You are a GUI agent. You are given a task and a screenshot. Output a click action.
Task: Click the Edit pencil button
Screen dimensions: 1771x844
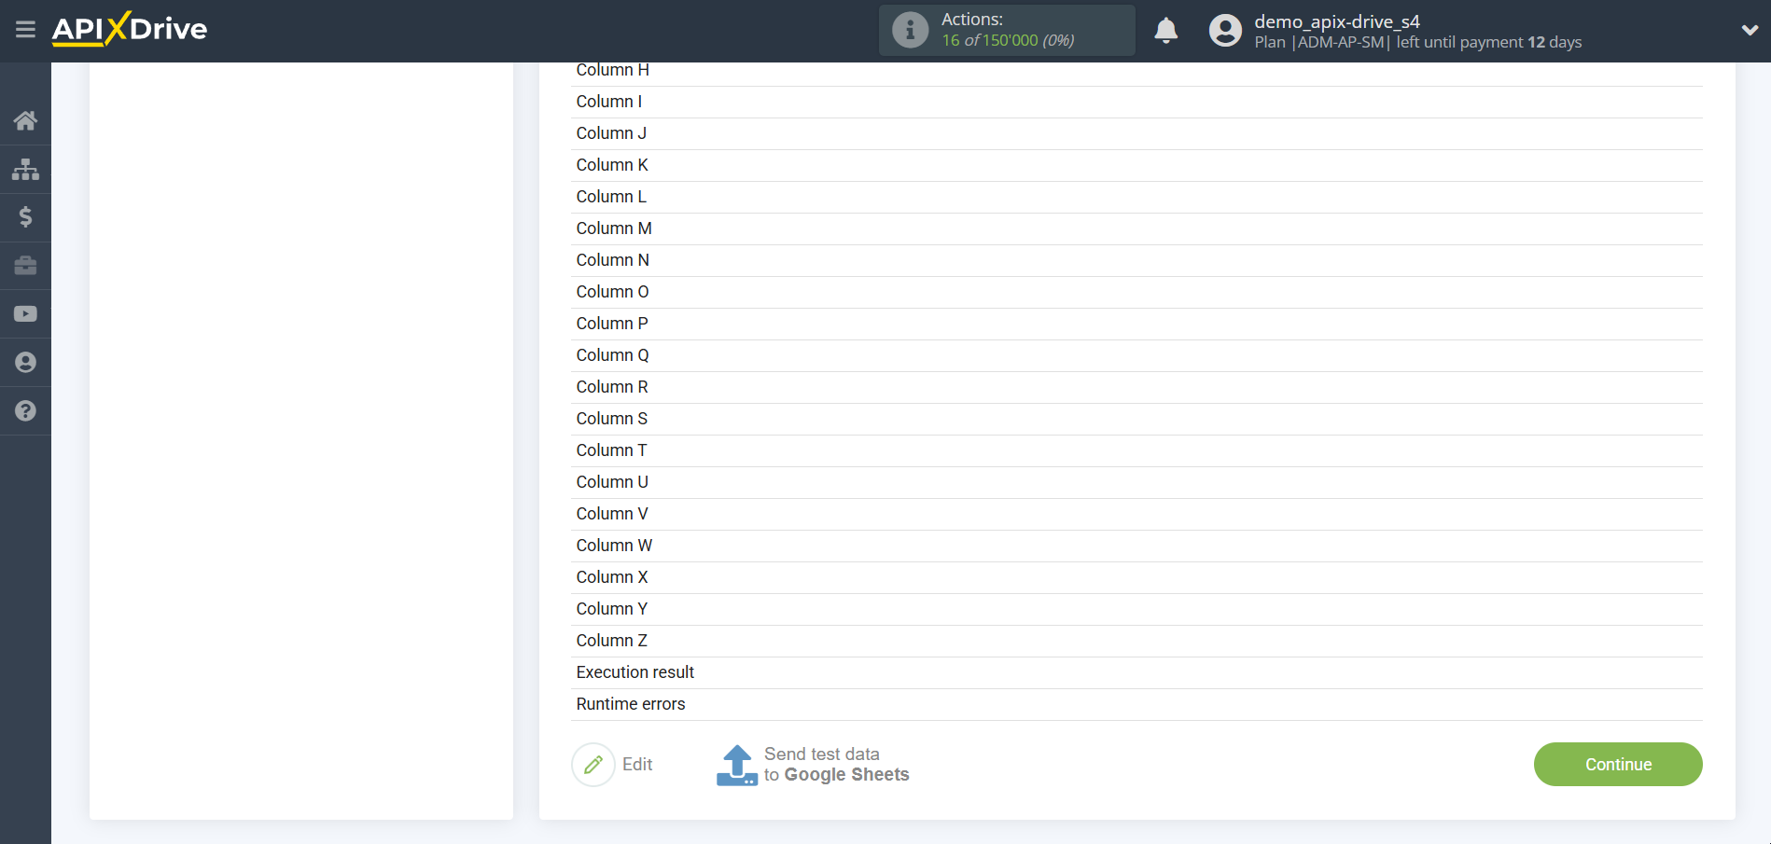tap(593, 765)
